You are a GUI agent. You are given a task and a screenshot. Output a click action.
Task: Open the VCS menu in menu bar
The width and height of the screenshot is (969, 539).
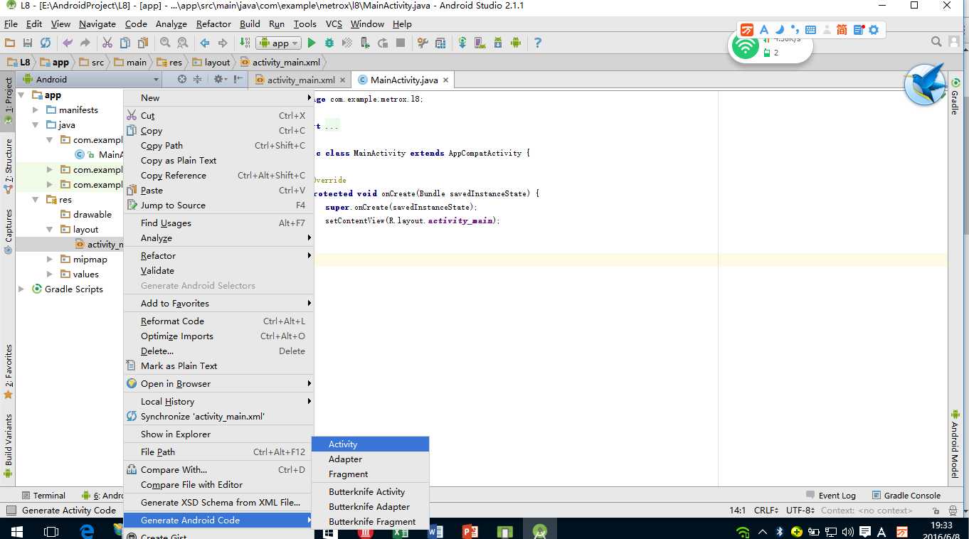pos(334,23)
